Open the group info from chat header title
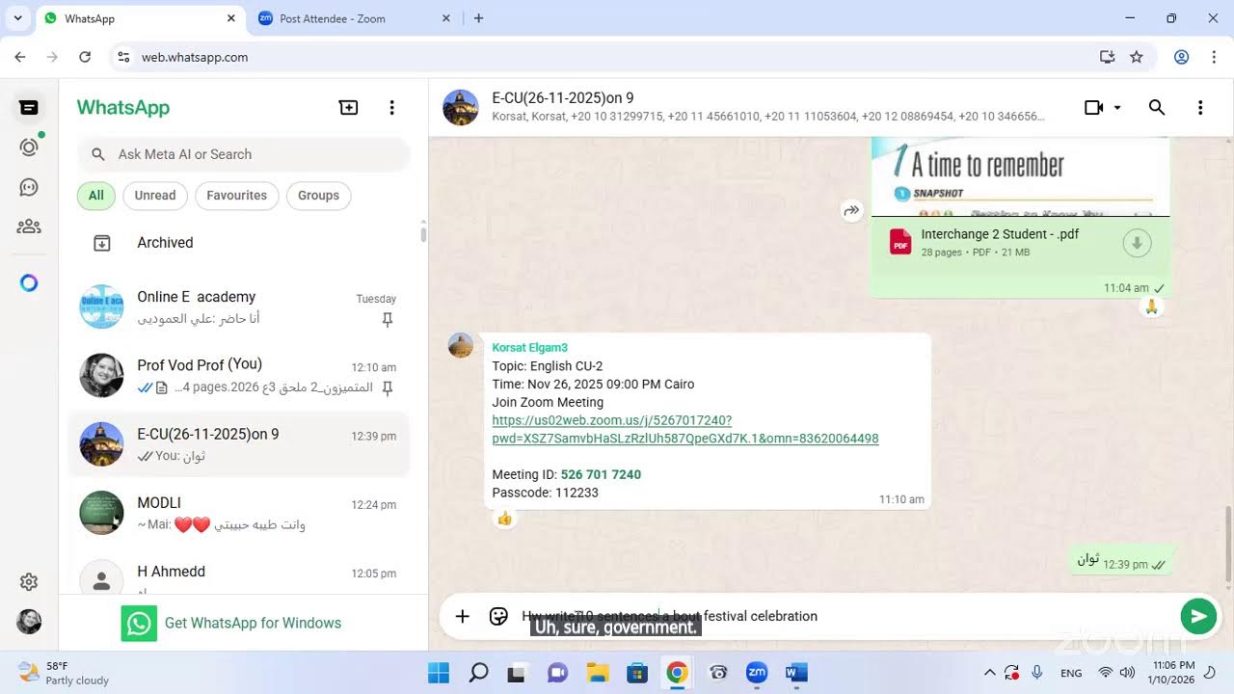The image size is (1234, 694). 563,98
